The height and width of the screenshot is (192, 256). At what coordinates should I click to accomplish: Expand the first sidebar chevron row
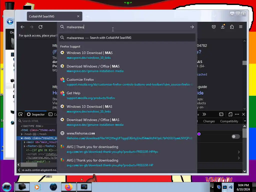[239, 152]
